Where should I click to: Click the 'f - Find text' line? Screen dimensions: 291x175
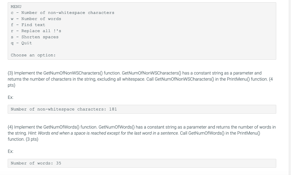(x=28, y=25)
